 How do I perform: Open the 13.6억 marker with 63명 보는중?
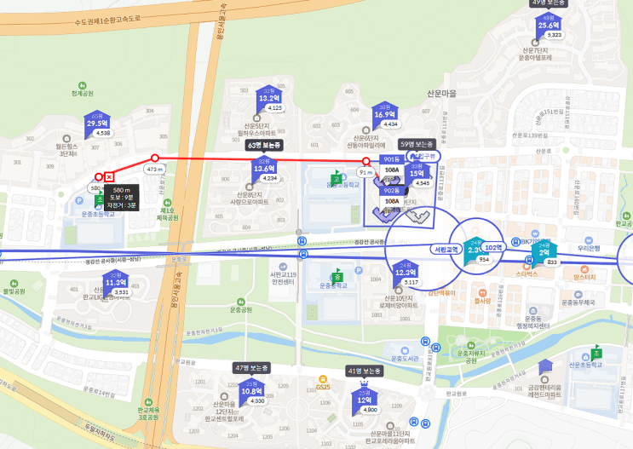click(x=264, y=169)
